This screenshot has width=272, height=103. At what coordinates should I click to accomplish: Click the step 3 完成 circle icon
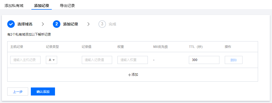click(x=102, y=24)
